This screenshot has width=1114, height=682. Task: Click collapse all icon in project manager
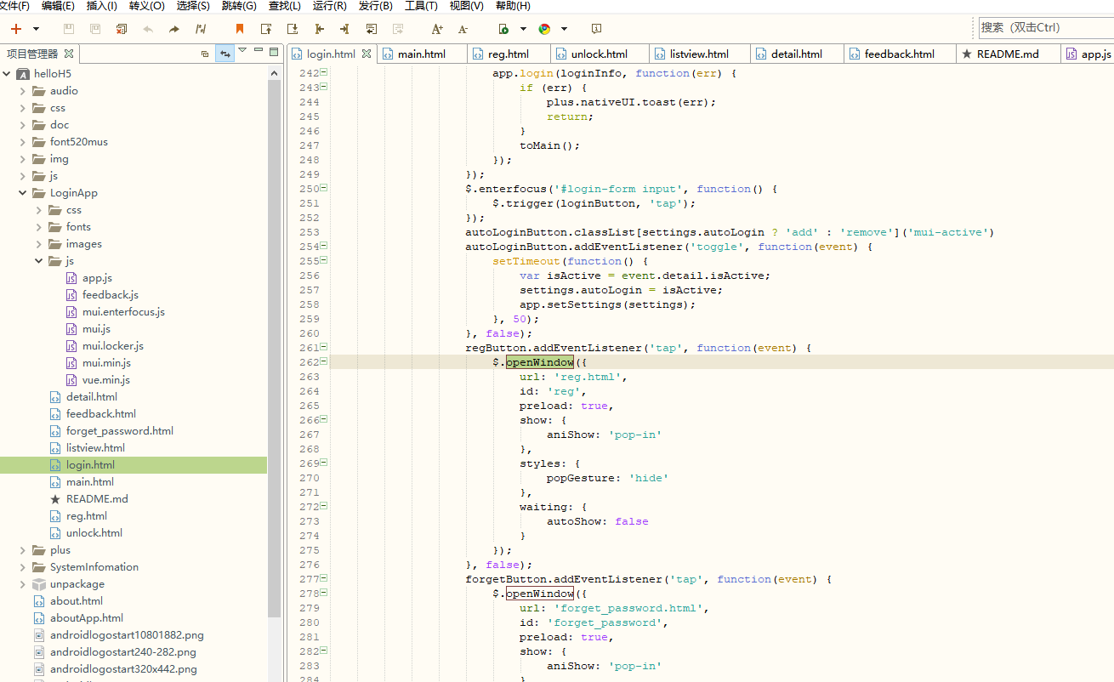click(205, 54)
